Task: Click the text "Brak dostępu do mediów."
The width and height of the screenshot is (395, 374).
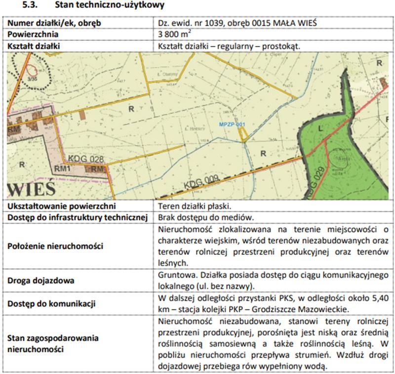Action: [x=206, y=217]
